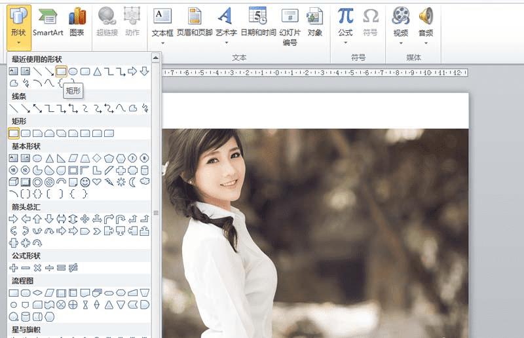Select the division sign in 公式形状
This screenshot has height=338, width=524.
pyautogui.click(x=50, y=268)
